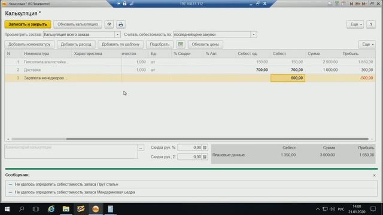Close the Сообщения messages panel
Screen dimensions: 383x215
(374, 175)
